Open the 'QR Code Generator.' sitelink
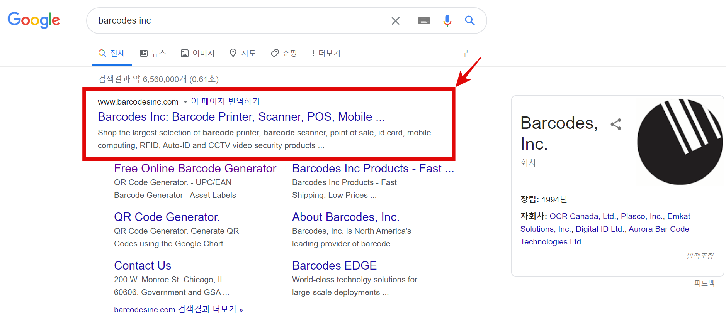The image size is (726, 322). (x=167, y=217)
